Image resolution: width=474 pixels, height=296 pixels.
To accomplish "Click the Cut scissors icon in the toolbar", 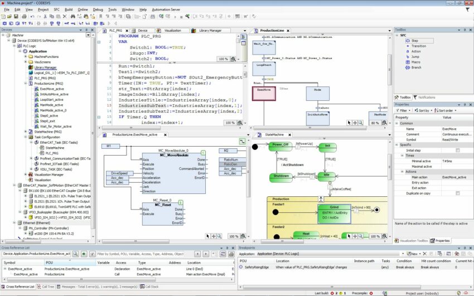I will pos(45,16).
